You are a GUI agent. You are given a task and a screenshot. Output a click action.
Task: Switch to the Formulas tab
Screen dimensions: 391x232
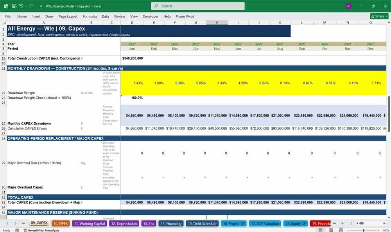(x=90, y=16)
